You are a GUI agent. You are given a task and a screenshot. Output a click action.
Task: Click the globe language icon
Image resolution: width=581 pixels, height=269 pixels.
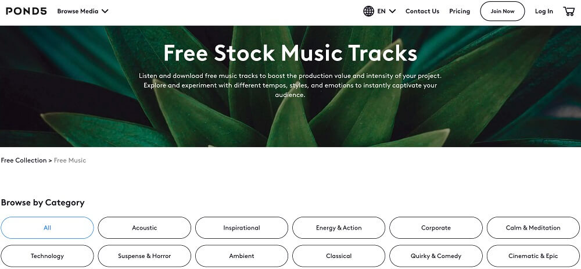coord(368,11)
